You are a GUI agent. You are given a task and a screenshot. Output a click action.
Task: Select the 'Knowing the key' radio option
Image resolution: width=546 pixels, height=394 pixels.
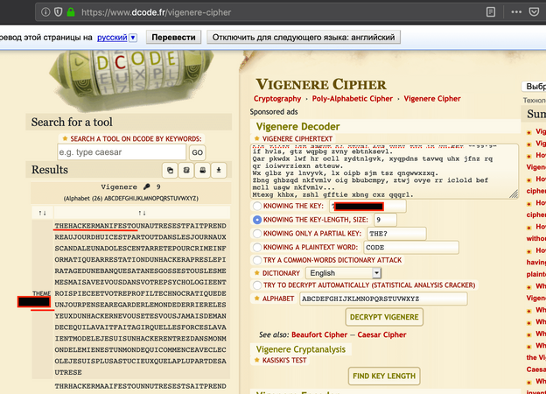257,205
